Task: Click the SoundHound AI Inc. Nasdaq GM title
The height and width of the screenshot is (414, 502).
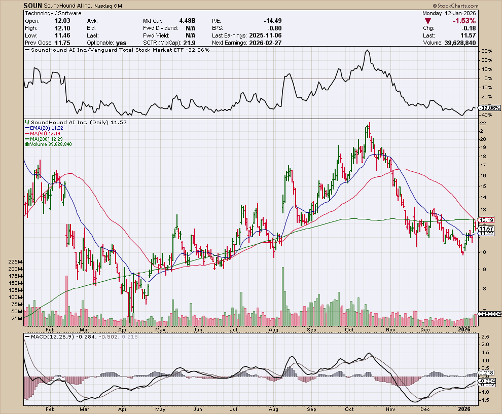Action: 83,6
